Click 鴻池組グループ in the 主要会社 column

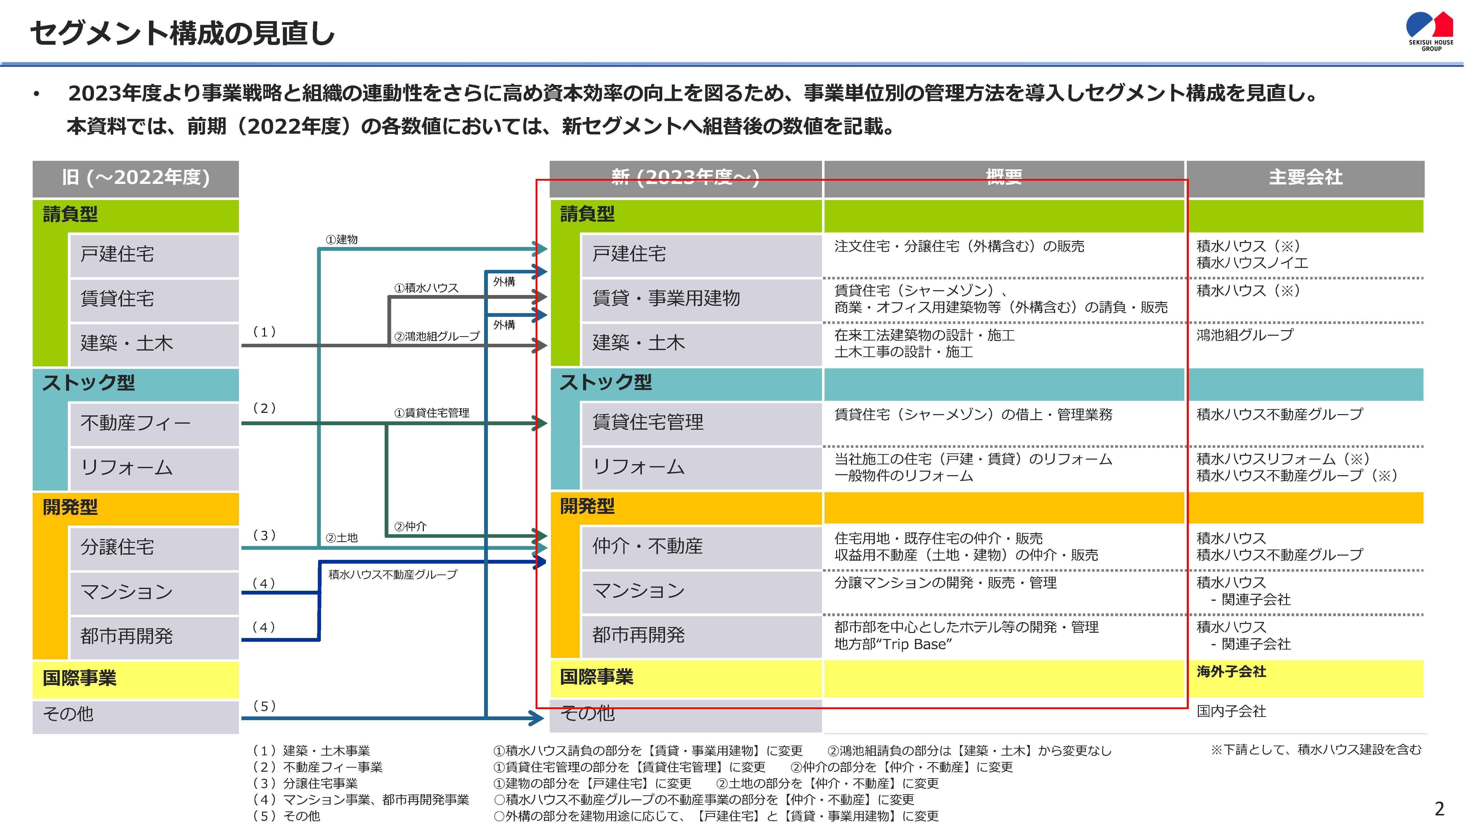click(x=1244, y=335)
